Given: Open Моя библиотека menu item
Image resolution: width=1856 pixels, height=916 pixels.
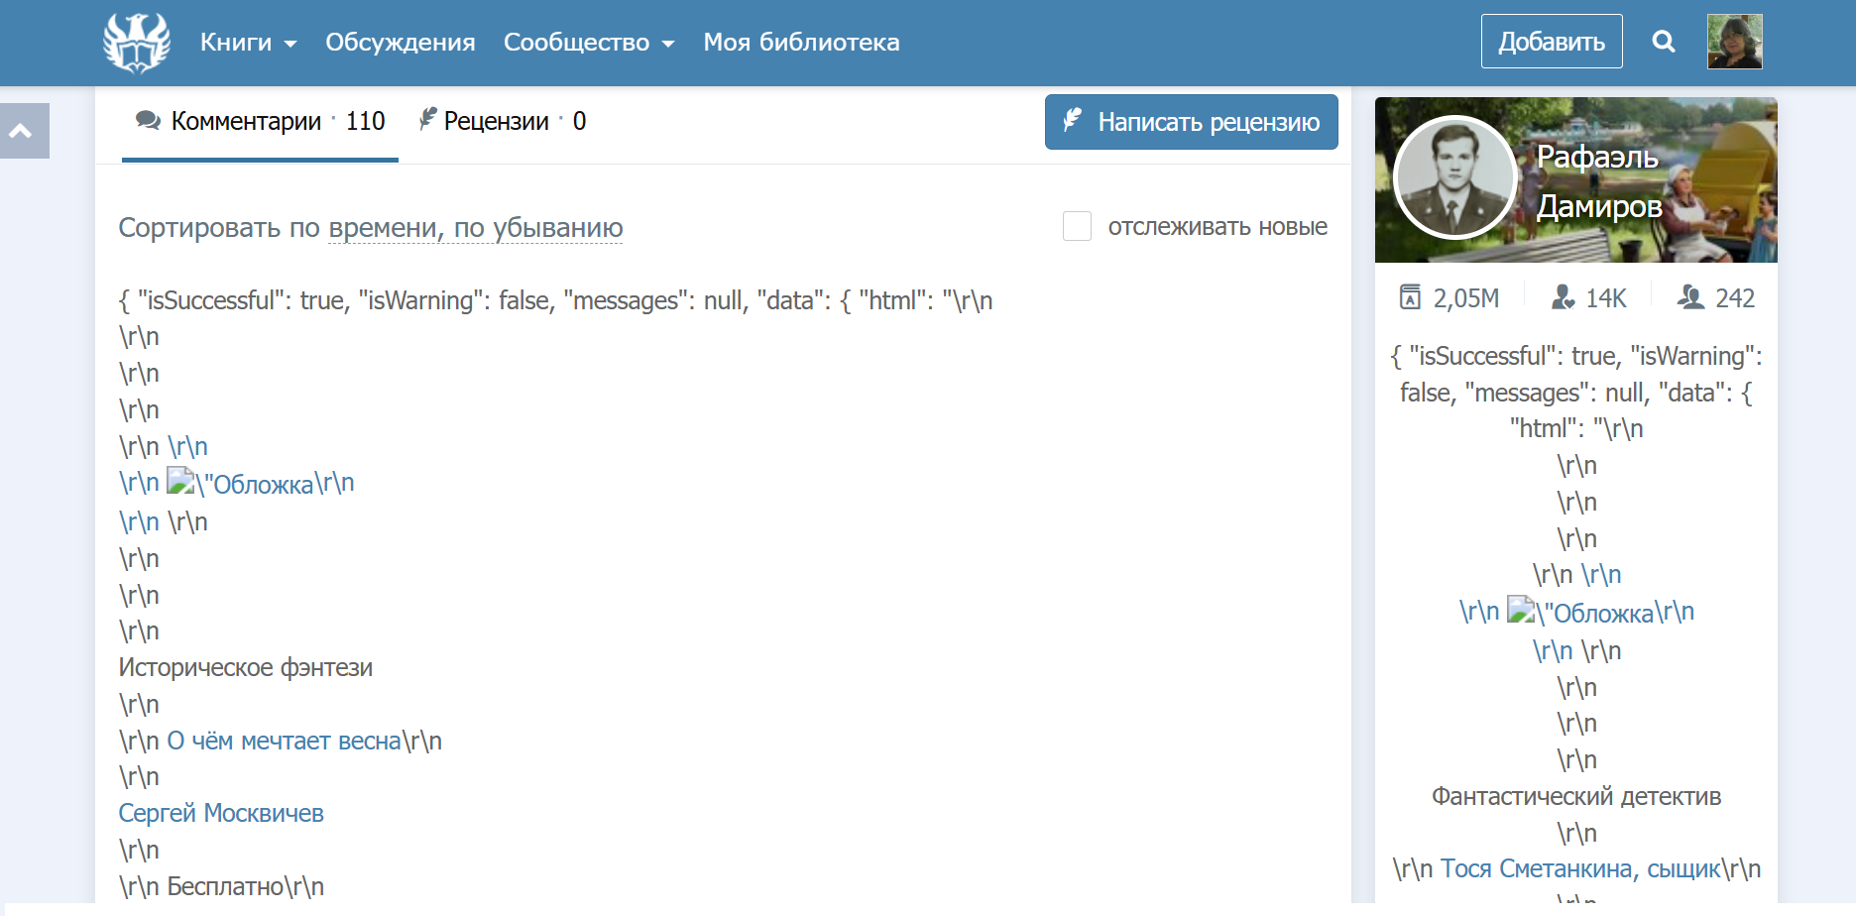Looking at the screenshot, I should point(801,43).
